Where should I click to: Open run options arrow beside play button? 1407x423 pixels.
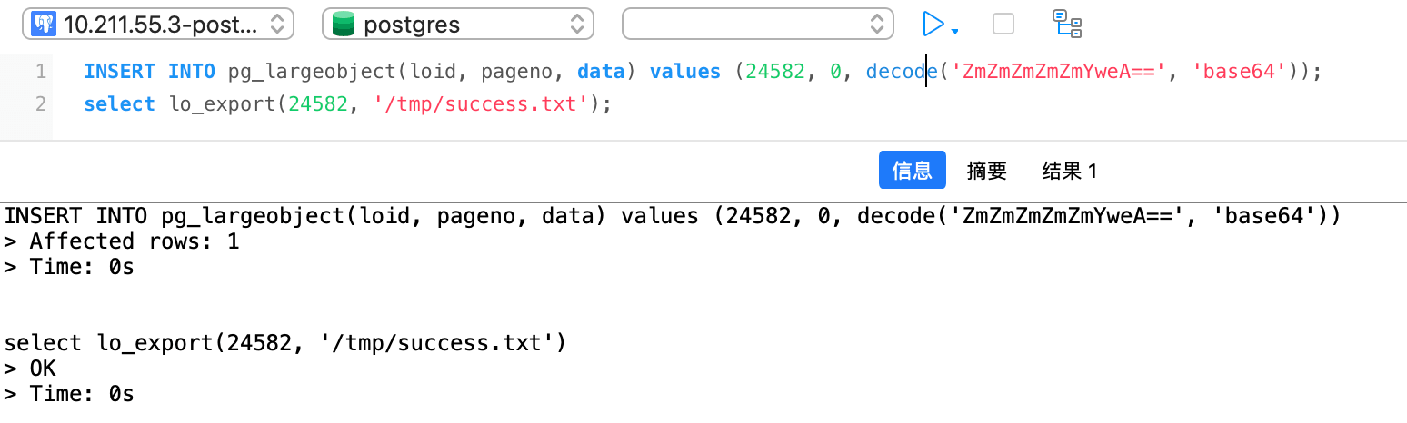pyautogui.click(x=954, y=32)
